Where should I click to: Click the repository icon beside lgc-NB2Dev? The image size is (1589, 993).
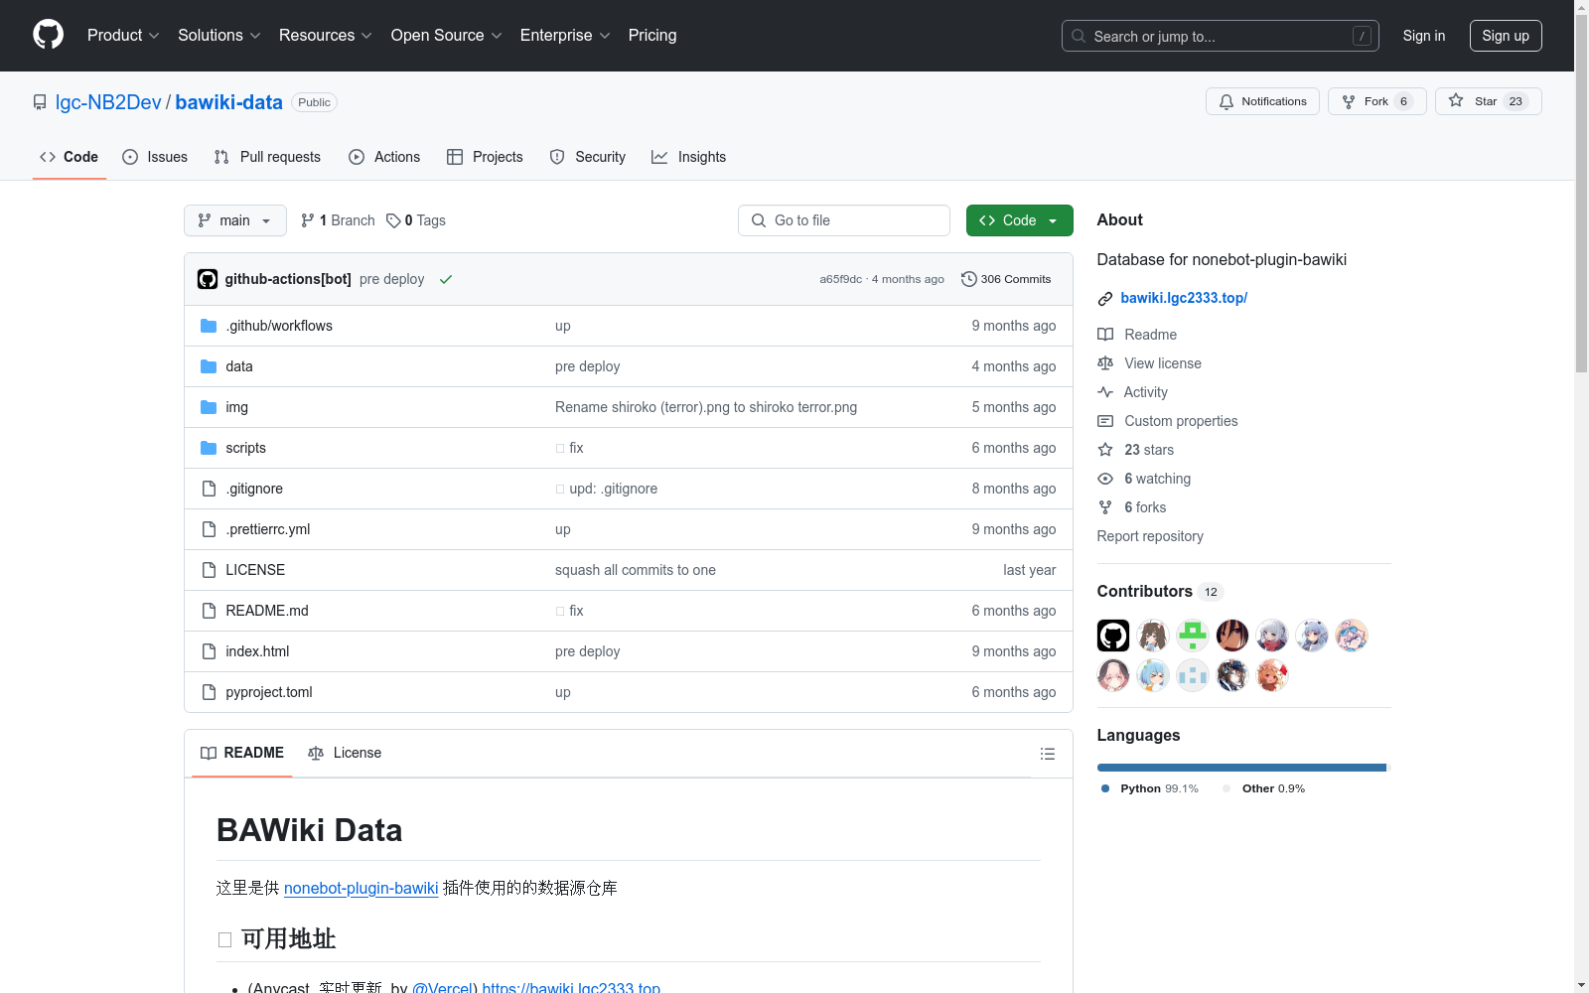40,102
